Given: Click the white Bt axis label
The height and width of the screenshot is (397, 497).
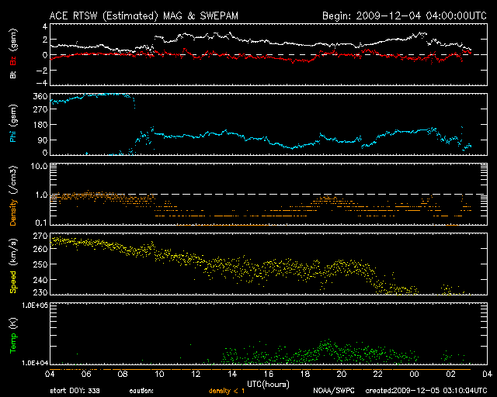Looking at the screenshot, I should [12, 75].
